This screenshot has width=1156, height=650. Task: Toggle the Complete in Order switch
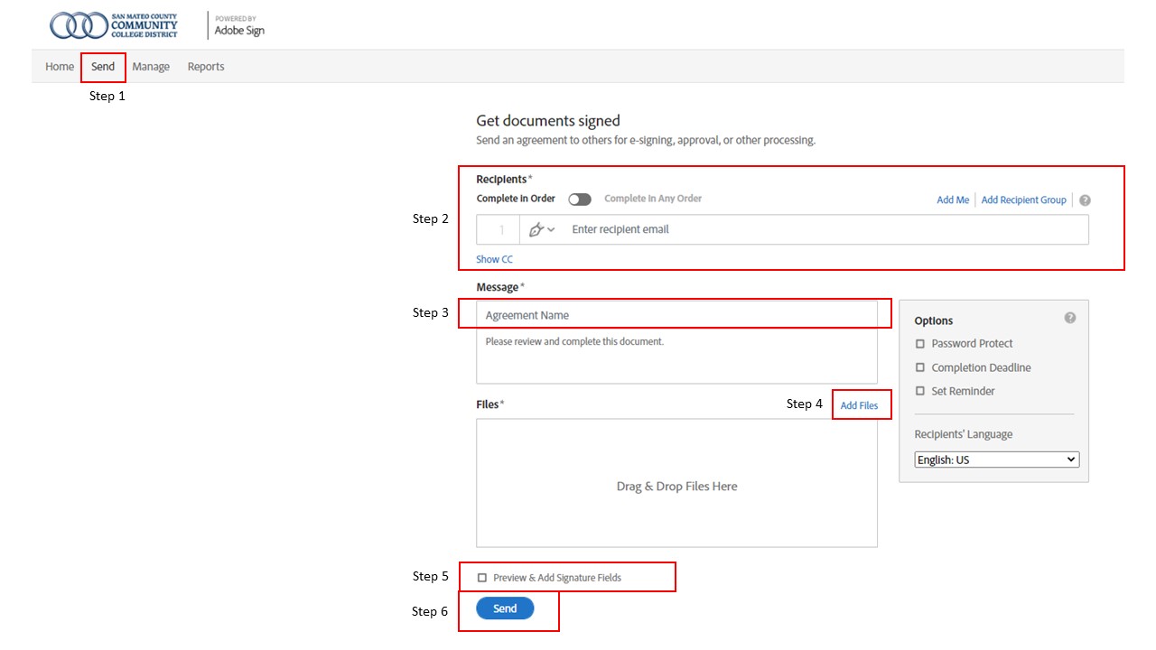pyautogui.click(x=580, y=200)
